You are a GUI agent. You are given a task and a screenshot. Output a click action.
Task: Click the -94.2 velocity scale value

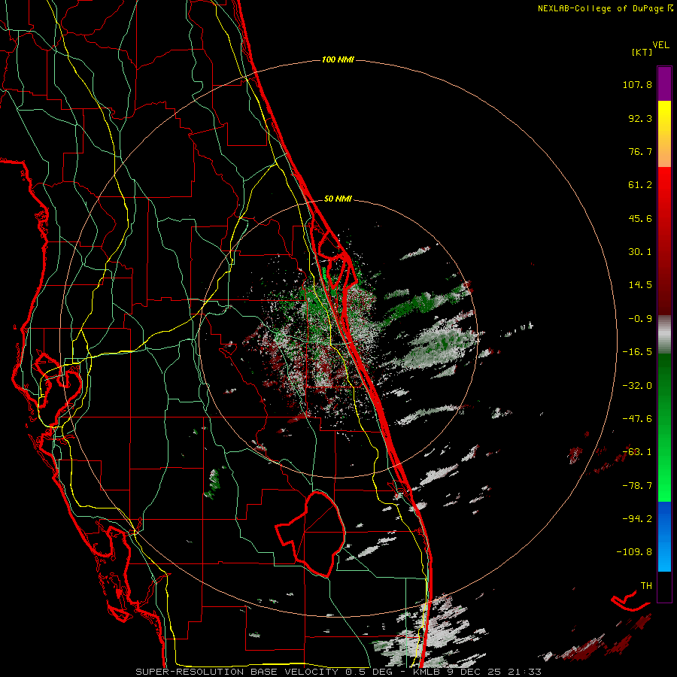point(637,519)
